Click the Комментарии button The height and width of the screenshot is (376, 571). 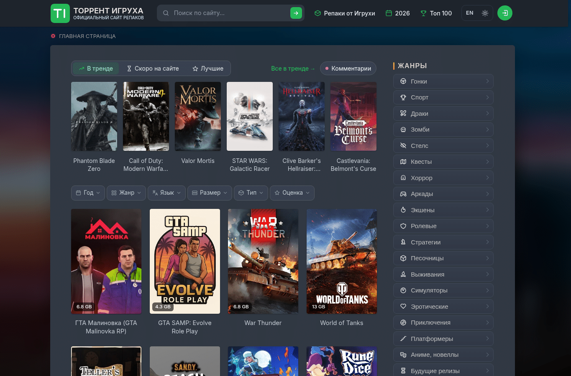click(348, 69)
